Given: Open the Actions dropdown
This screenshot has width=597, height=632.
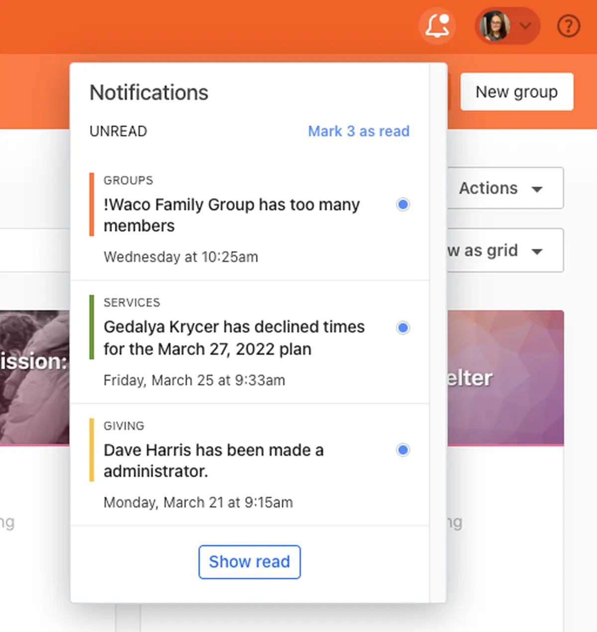Looking at the screenshot, I should (x=505, y=188).
